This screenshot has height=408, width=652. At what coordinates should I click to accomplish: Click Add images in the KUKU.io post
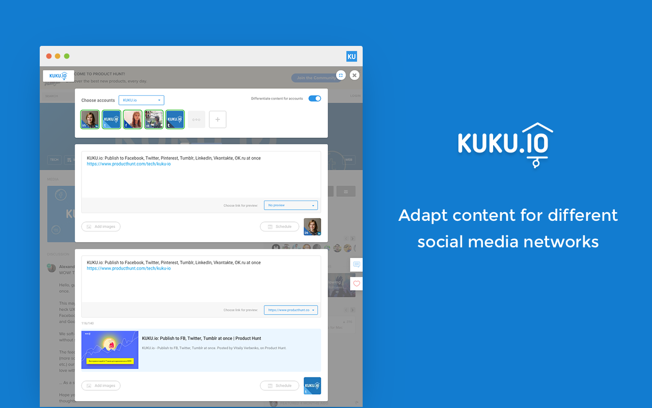[x=101, y=386]
